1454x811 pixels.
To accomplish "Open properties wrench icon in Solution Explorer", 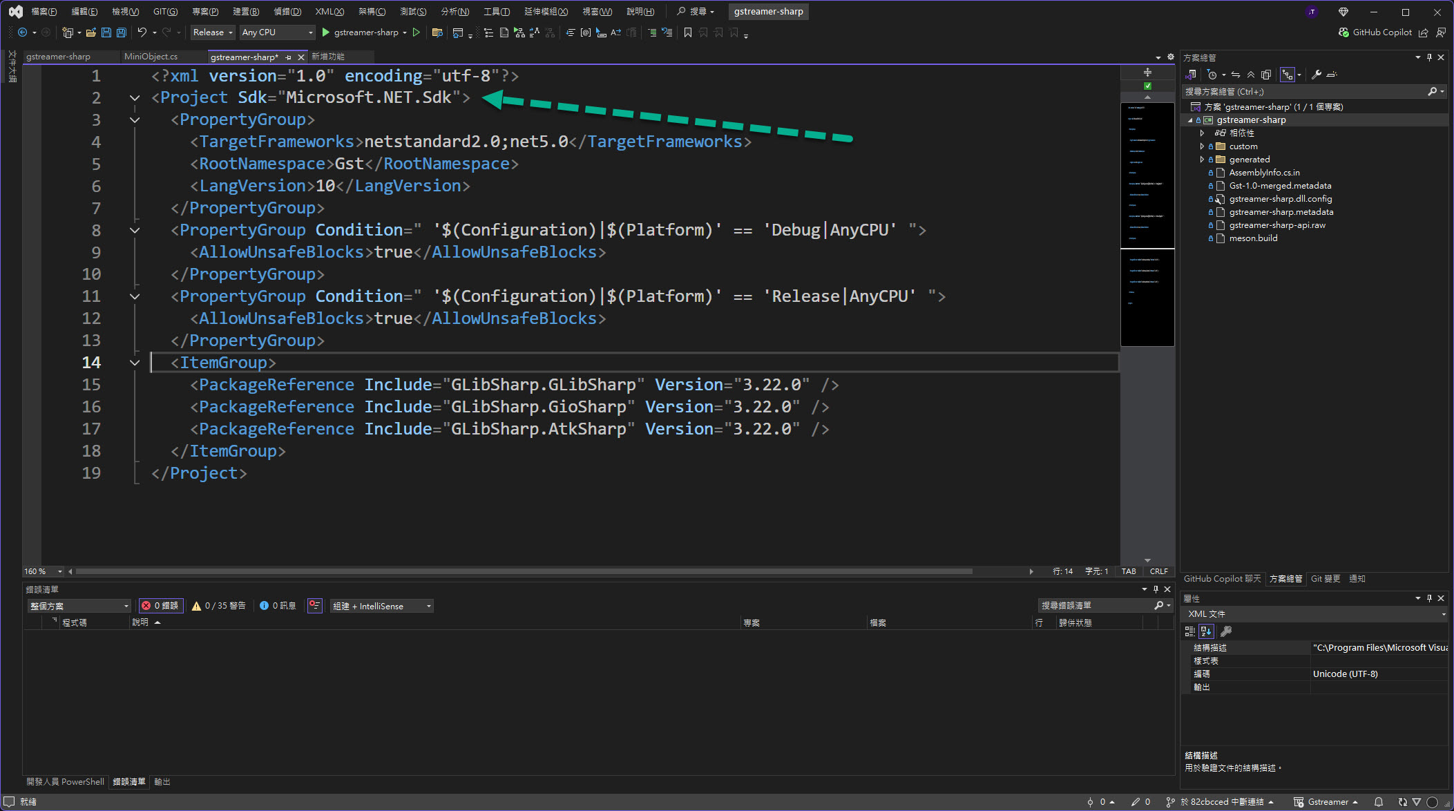I will point(1317,75).
